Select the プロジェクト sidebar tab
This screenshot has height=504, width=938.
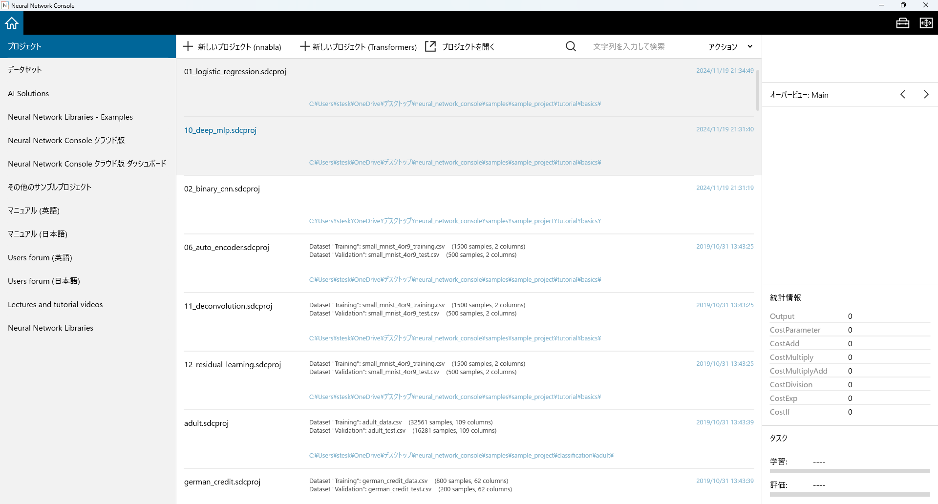point(25,46)
